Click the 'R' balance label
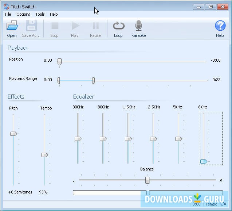This screenshot has width=232, height=211. pyautogui.click(x=221, y=180)
